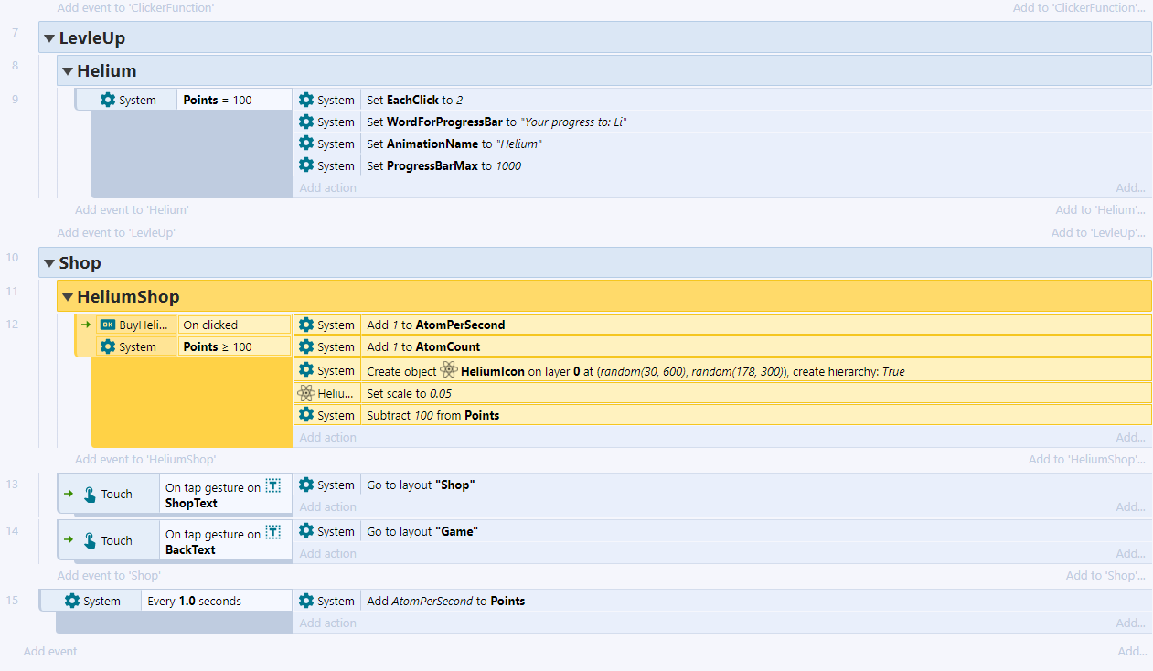This screenshot has height=671, width=1153.
Task: Click "Add event to 'ClickerFunction'" link
Action: [x=135, y=7]
